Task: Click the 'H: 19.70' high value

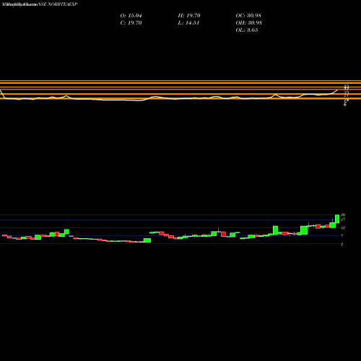Action: (189, 16)
